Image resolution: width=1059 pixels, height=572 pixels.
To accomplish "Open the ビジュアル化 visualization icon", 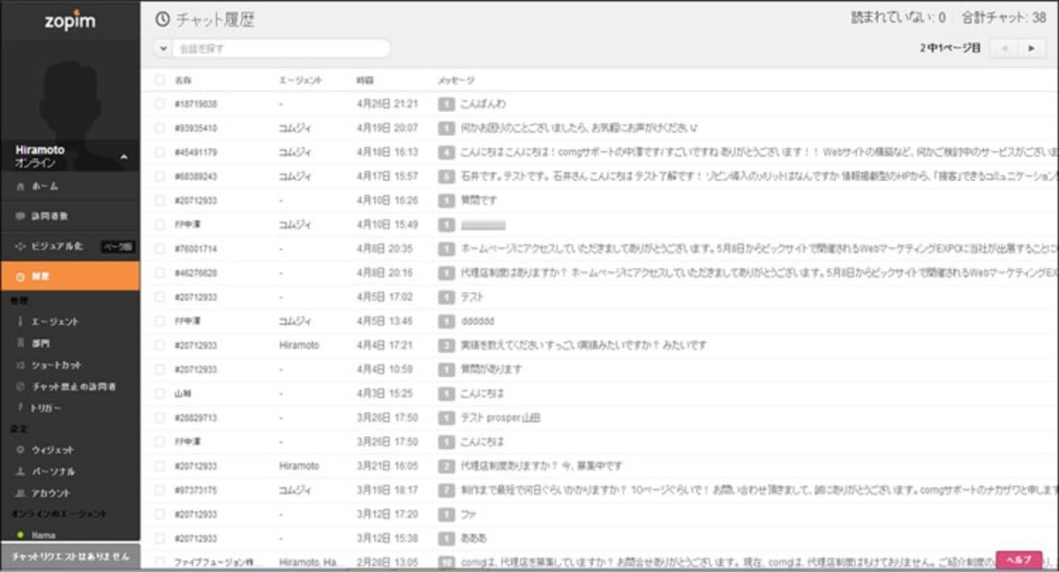I will click(20, 245).
